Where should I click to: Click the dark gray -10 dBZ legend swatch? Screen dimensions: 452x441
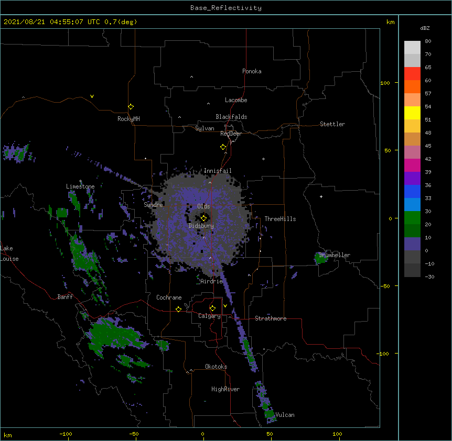coord(412,270)
